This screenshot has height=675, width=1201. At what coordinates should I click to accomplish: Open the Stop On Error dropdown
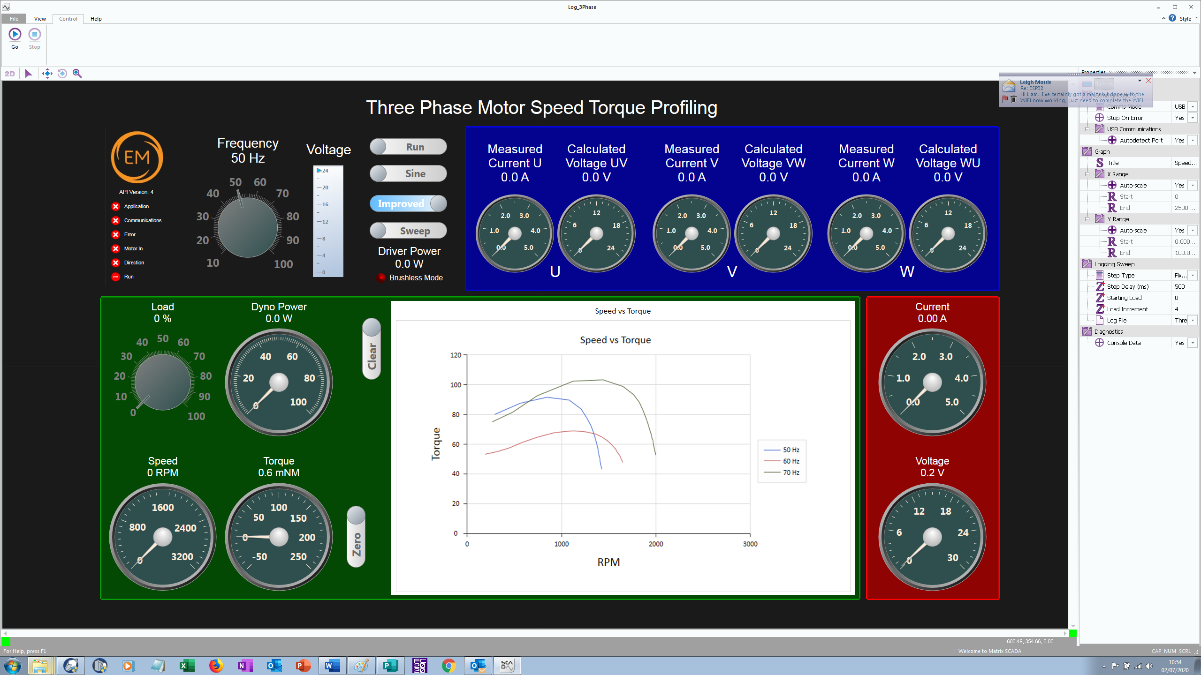[1193, 118]
